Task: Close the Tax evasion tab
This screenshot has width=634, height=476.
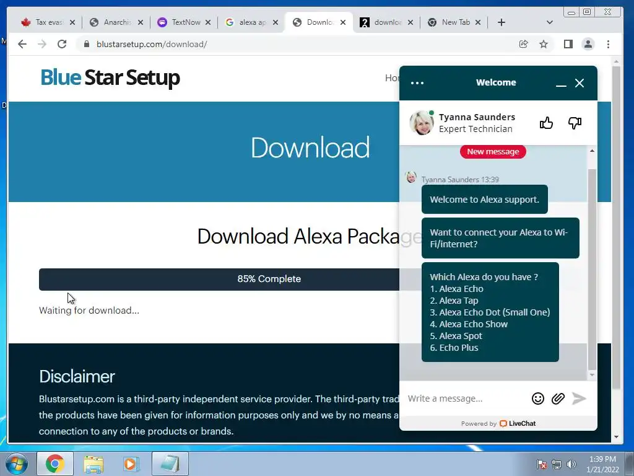Action: coord(72,22)
